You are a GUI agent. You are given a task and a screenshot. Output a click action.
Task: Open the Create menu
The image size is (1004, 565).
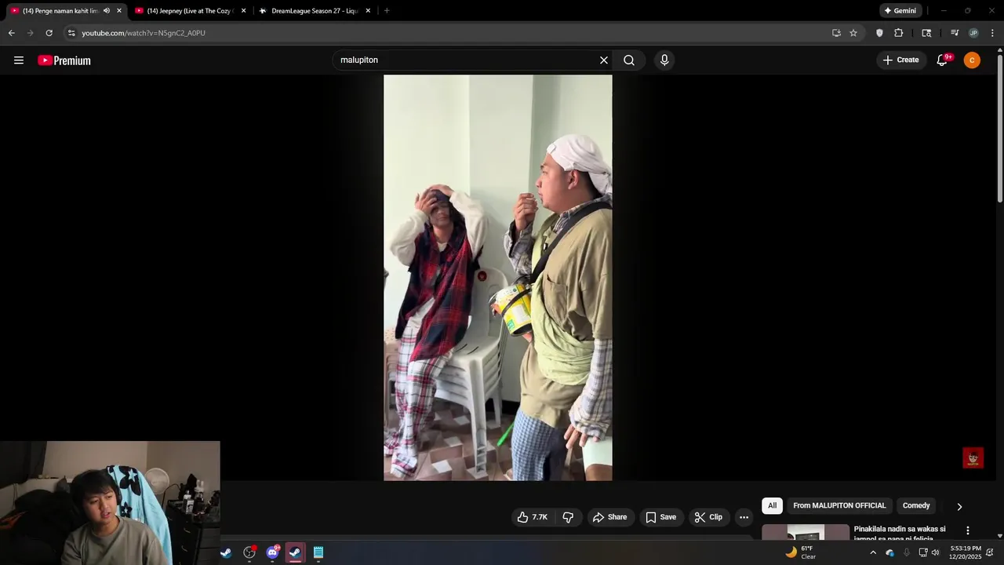[900, 60]
